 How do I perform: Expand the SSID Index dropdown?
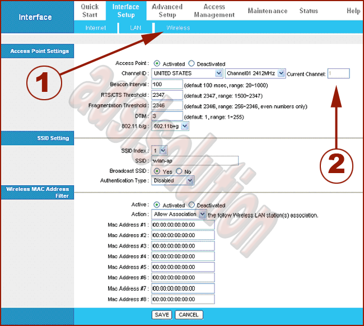(160, 150)
